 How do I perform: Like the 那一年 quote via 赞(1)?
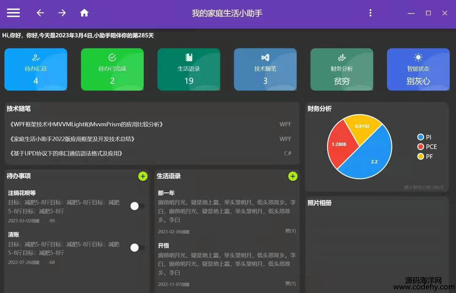point(290,231)
